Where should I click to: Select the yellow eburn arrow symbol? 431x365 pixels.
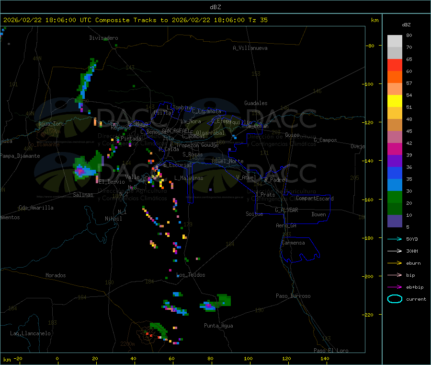[395, 263]
